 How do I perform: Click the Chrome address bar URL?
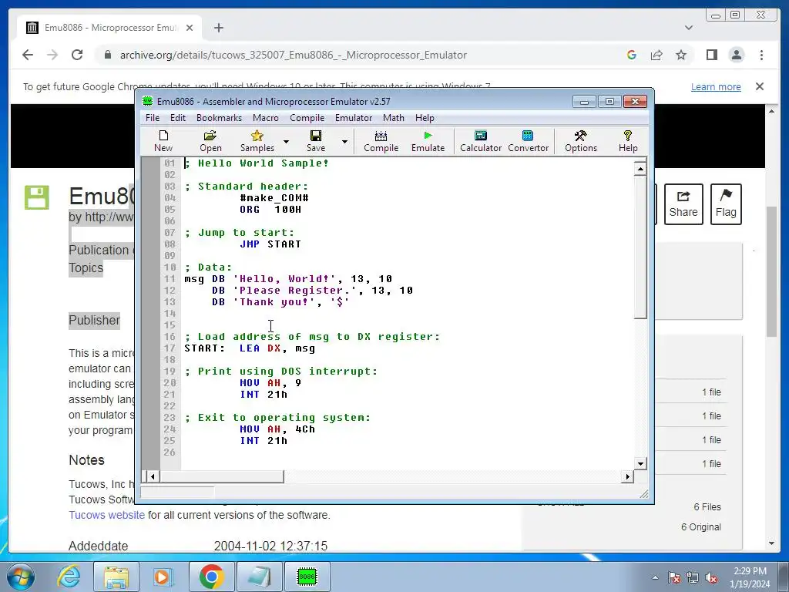(x=293, y=55)
